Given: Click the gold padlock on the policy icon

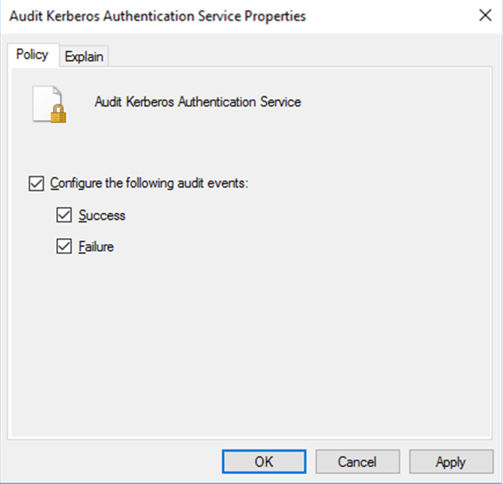Looking at the screenshot, I should click(x=58, y=114).
